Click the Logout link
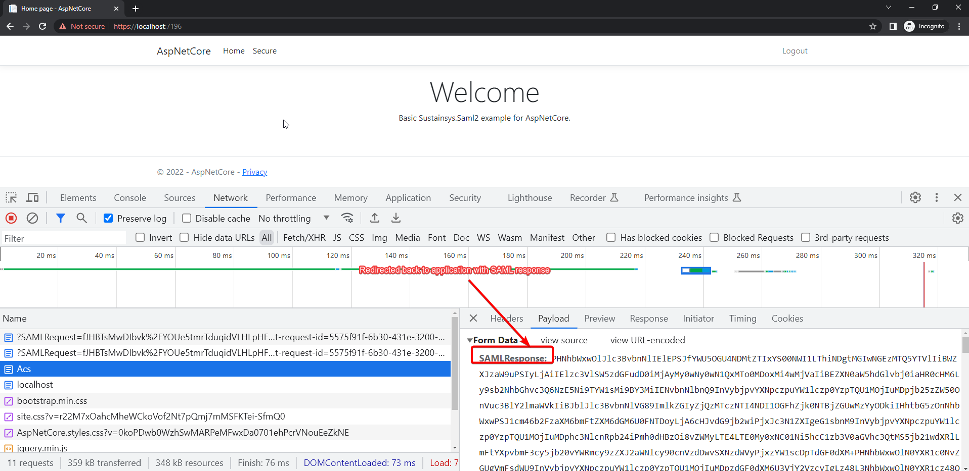Screen dimensions: 969x471 click(795, 51)
